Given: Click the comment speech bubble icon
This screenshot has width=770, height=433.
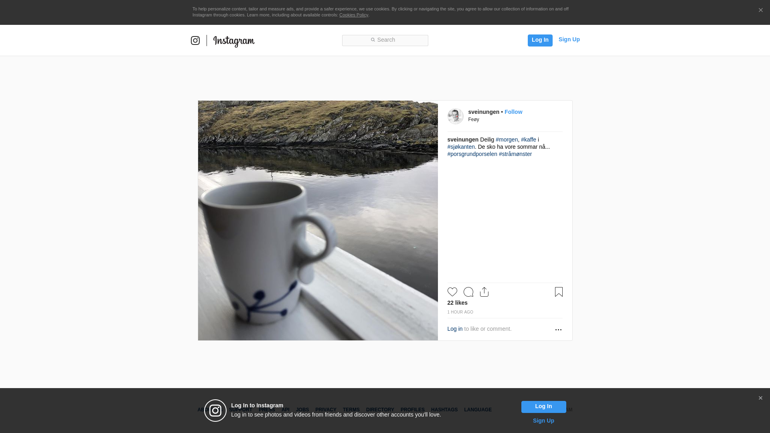Looking at the screenshot, I should (468, 292).
